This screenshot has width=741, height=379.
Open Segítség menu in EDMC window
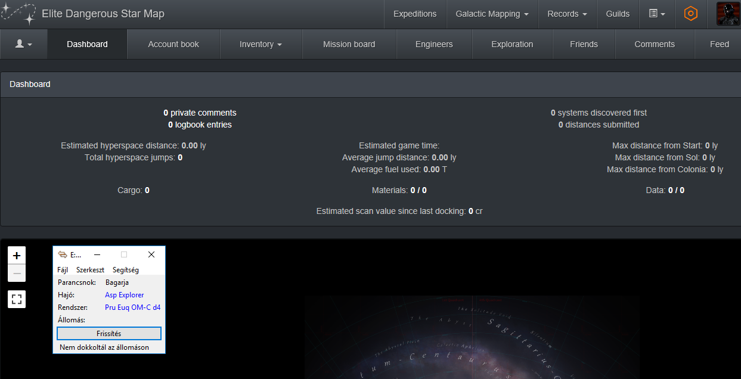126,270
